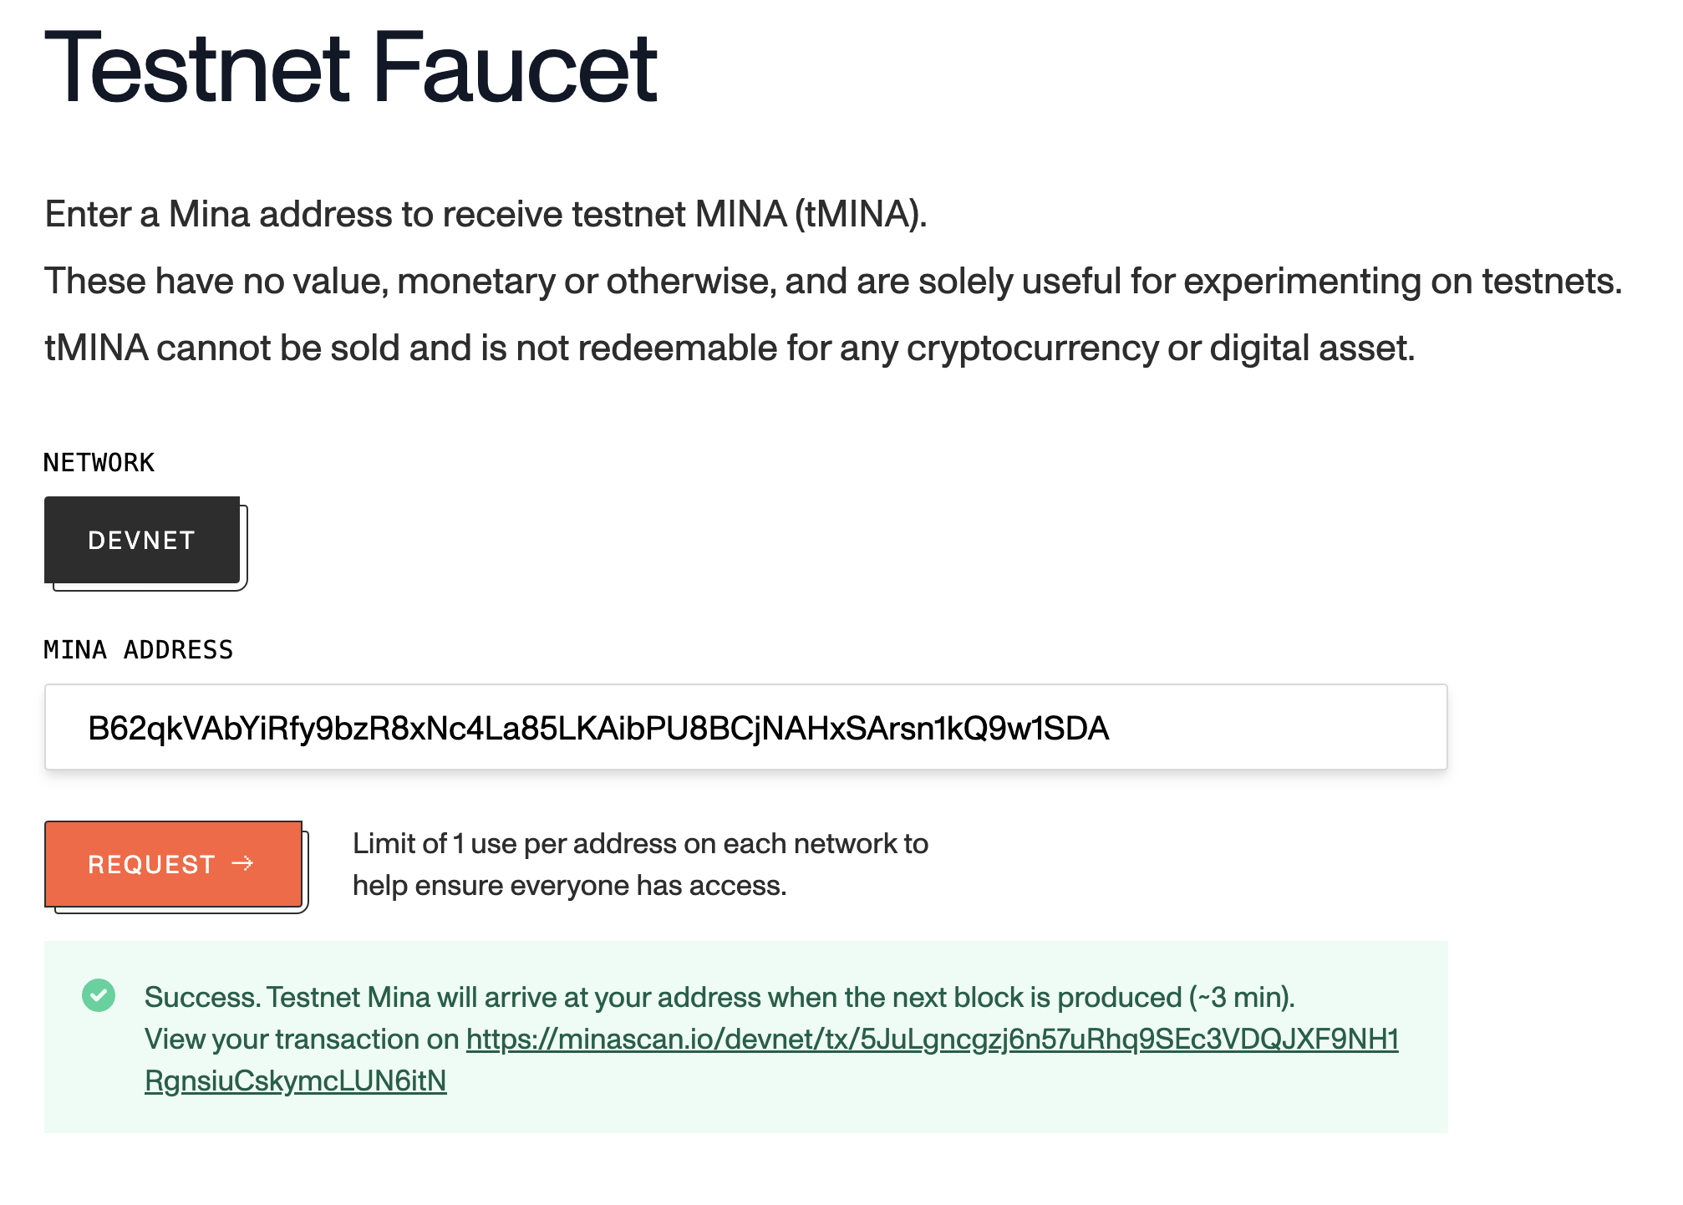The width and height of the screenshot is (1683, 1205).
Task: Select the arrow glyph on the orange button
Action: click(244, 865)
